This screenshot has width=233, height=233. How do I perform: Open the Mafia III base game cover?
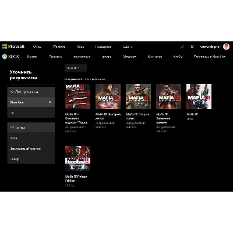click(199, 96)
